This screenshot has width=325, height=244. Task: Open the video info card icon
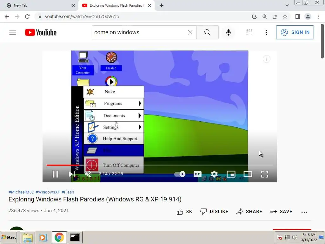267,59
